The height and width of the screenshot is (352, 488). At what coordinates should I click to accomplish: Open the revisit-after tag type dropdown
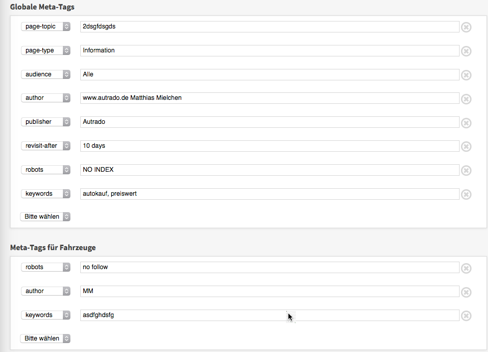point(46,146)
